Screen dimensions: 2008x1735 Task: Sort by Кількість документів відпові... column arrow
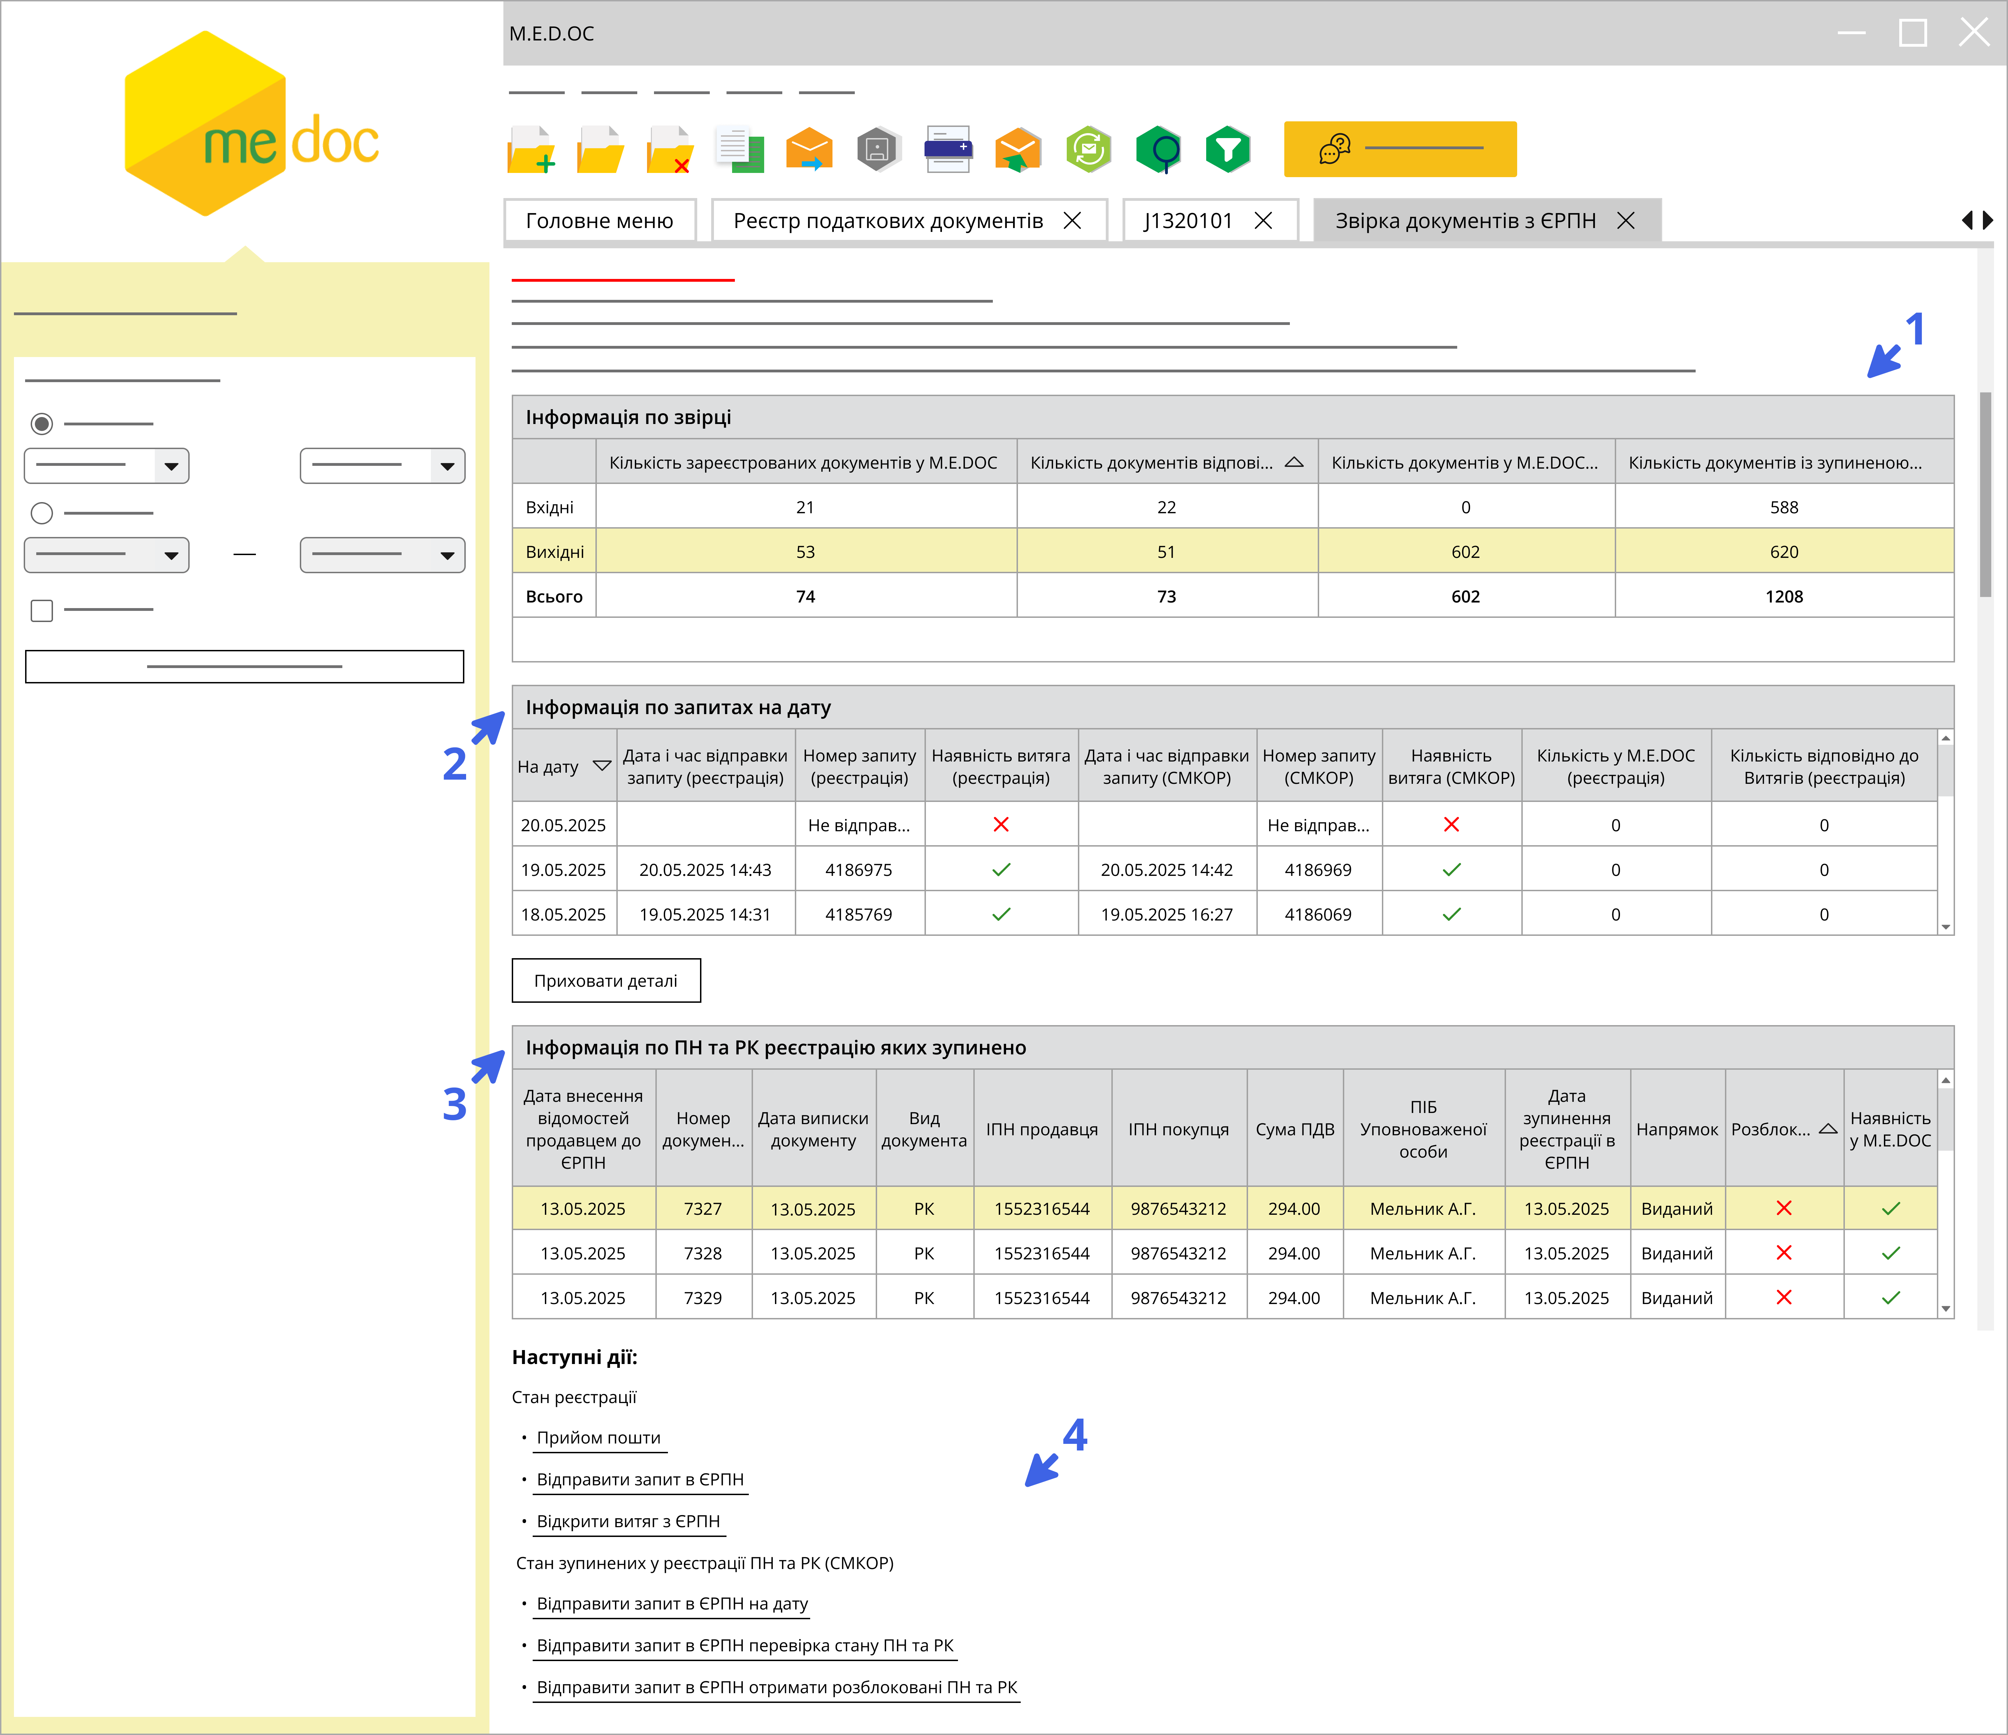pos(1294,462)
